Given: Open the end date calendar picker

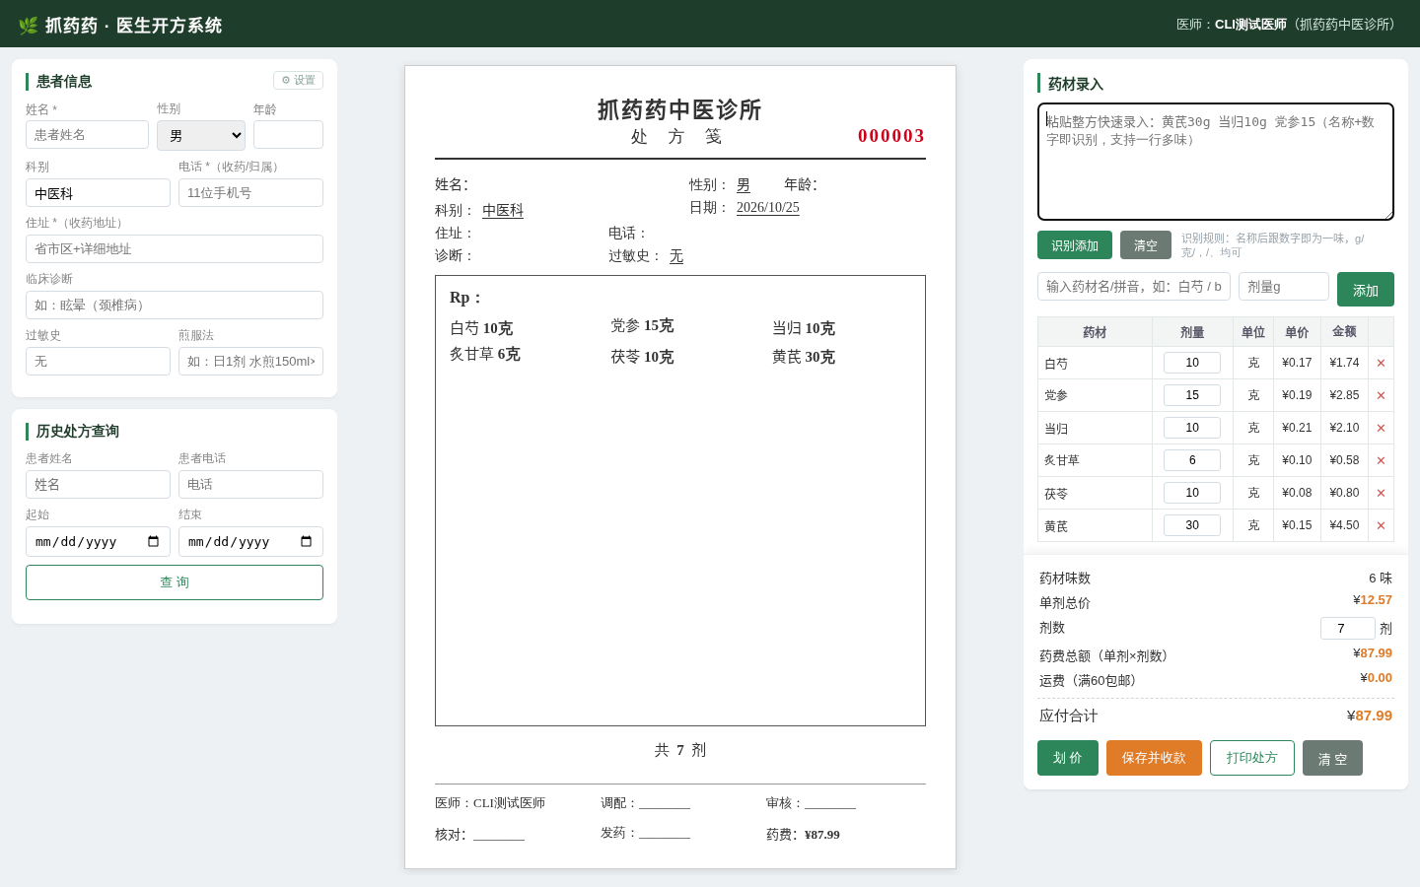Looking at the screenshot, I should pyautogui.click(x=306, y=541).
